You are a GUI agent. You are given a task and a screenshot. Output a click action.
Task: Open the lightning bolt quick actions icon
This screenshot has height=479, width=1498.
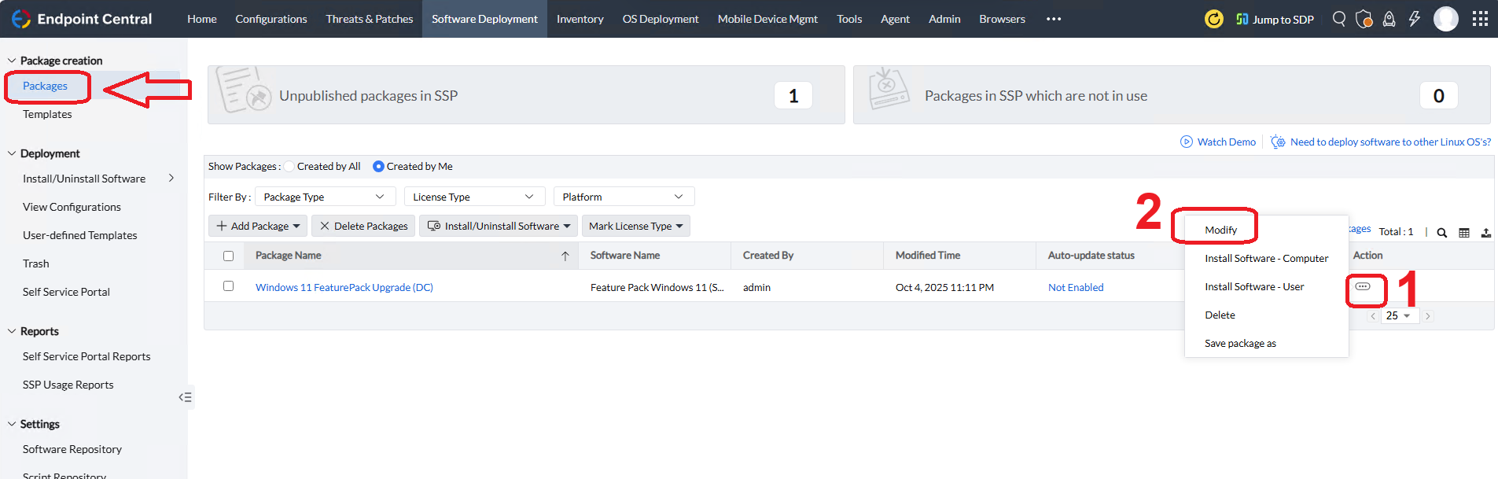1415,19
